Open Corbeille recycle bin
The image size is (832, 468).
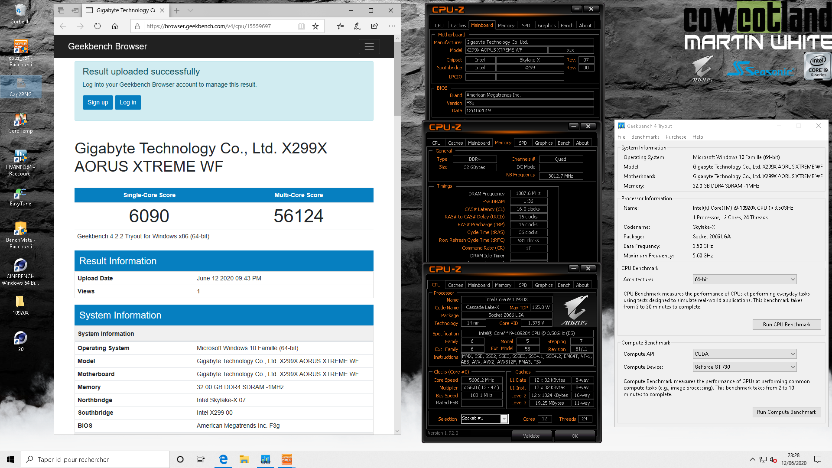tap(20, 14)
